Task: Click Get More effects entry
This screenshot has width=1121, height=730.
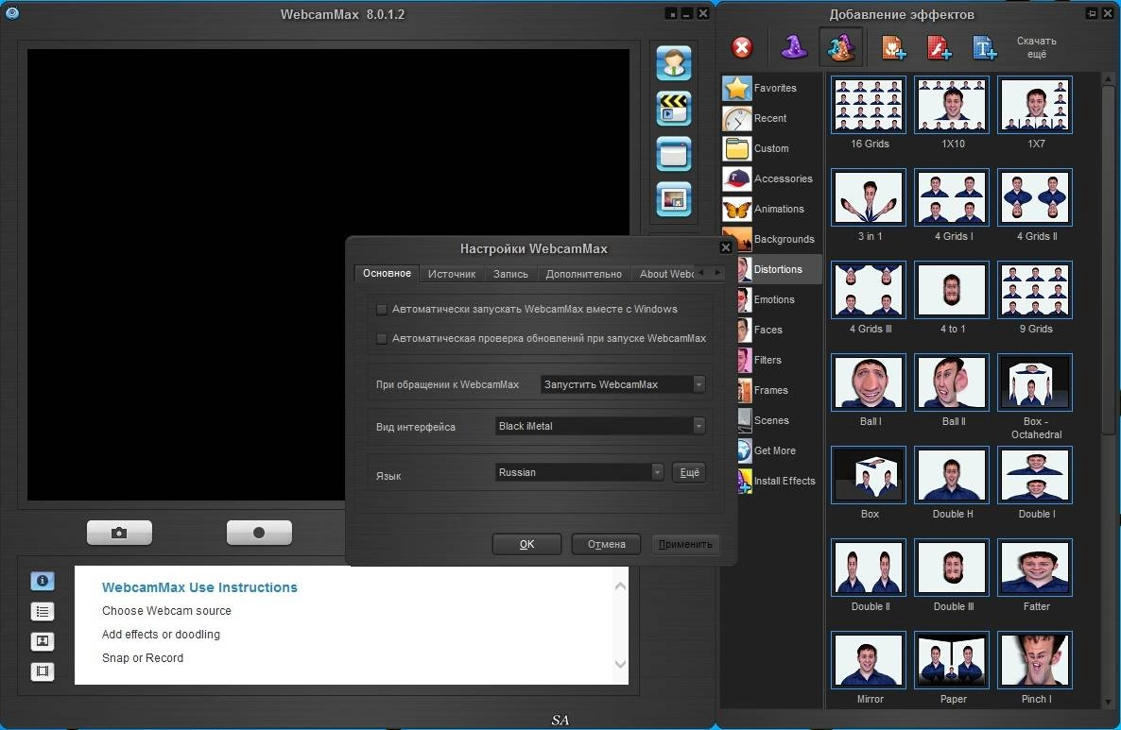Action: coord(779,450)
